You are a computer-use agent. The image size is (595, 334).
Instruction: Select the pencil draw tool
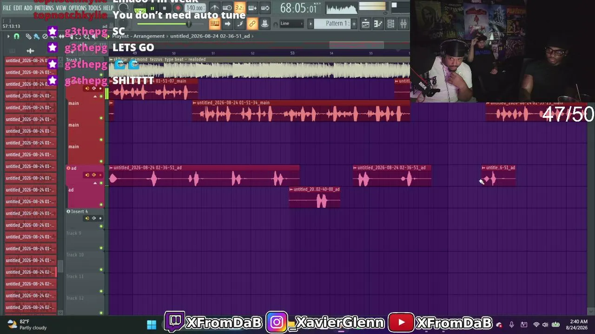28,36
